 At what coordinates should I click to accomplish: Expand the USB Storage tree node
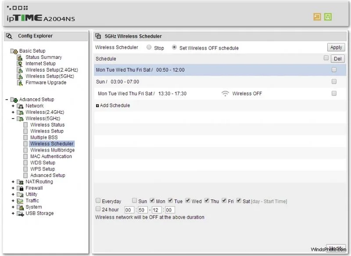(x=13, y=214)
